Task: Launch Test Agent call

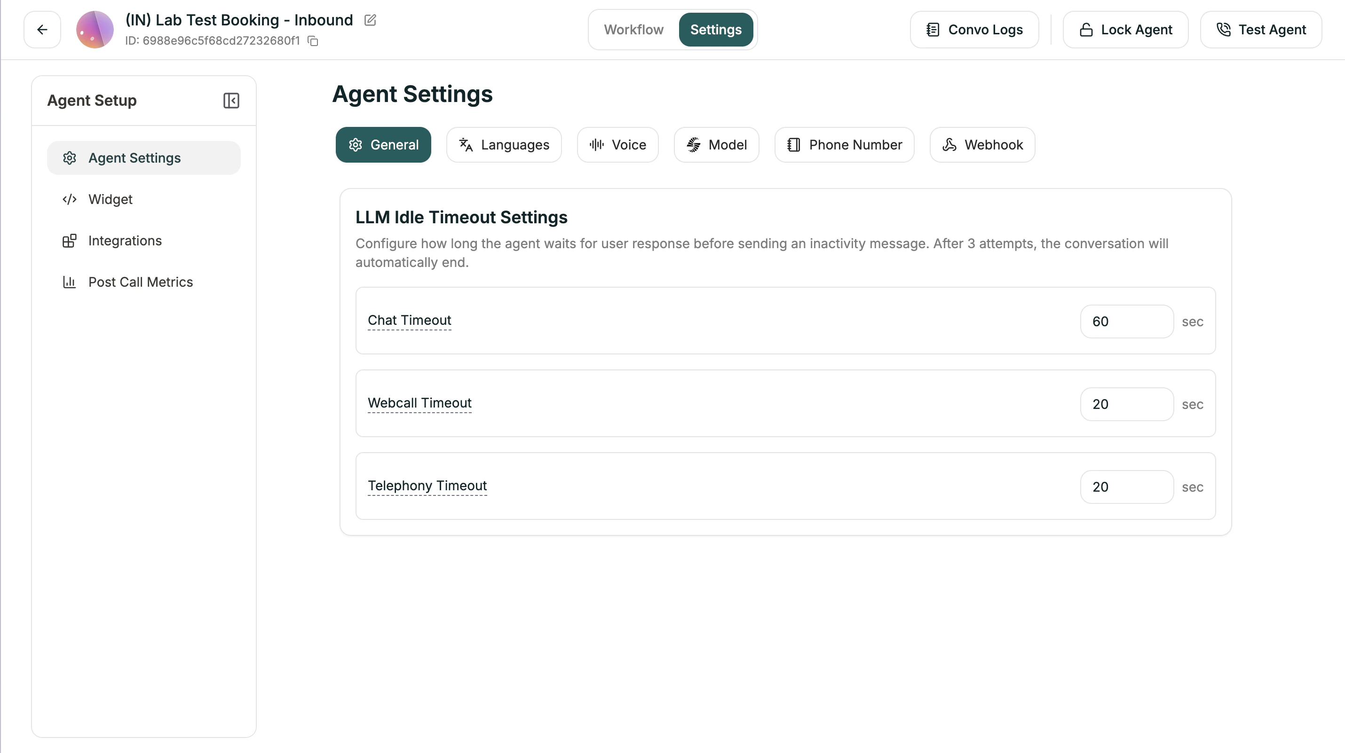Action: [x=1260, y=30]
